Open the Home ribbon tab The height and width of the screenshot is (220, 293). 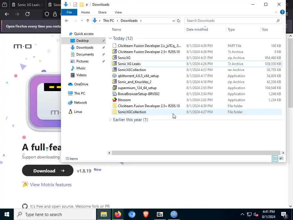pos(85,12)
